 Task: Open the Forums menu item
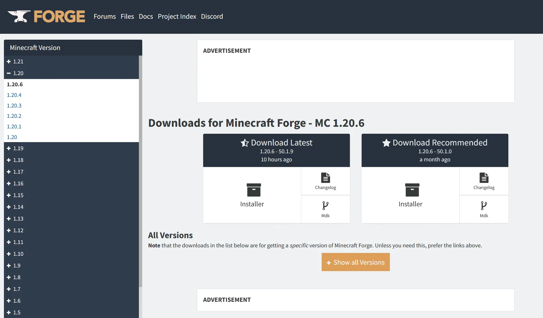(105, 16)
